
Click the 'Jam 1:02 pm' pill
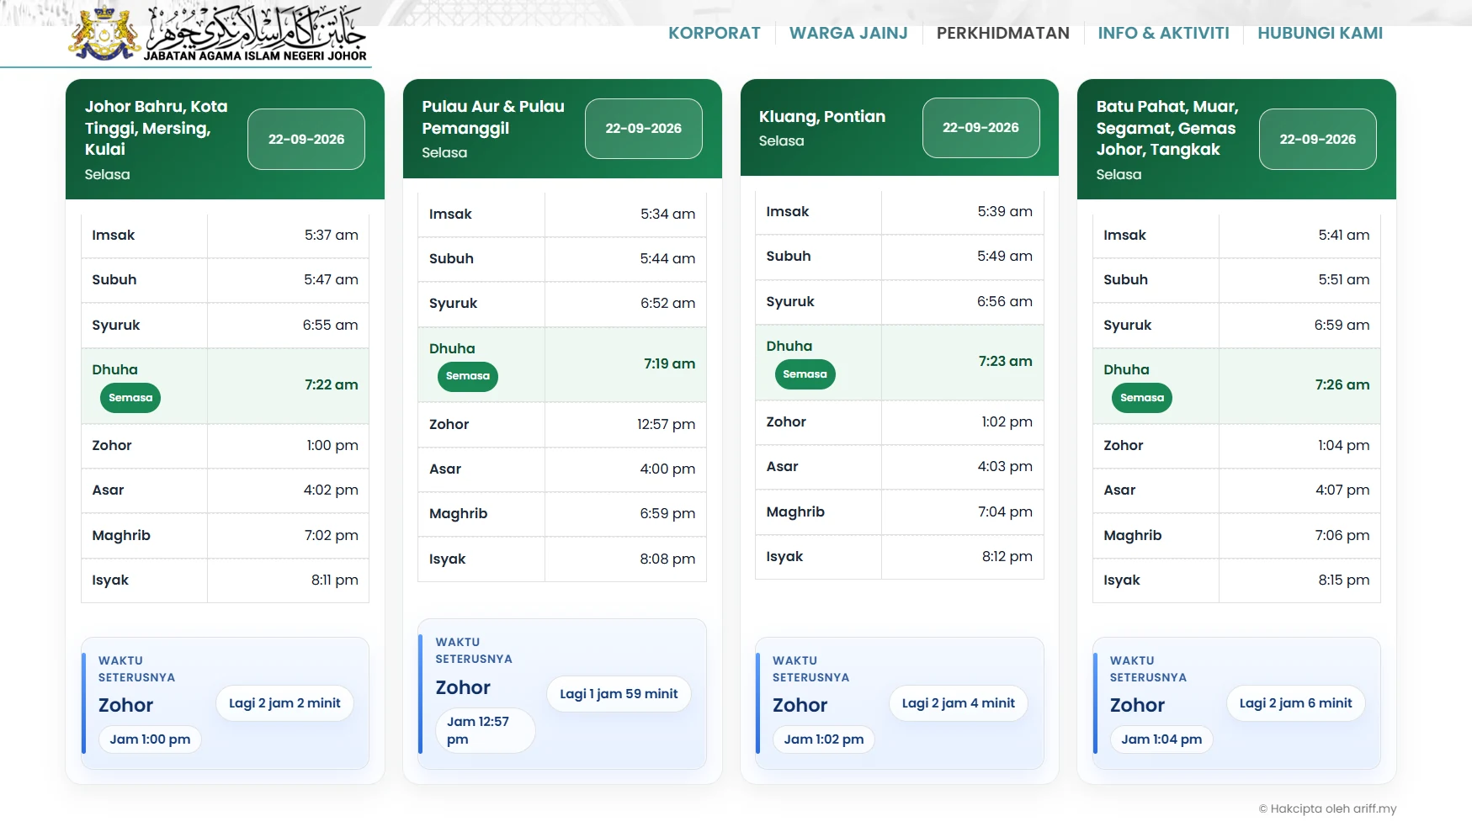(824, 739)
